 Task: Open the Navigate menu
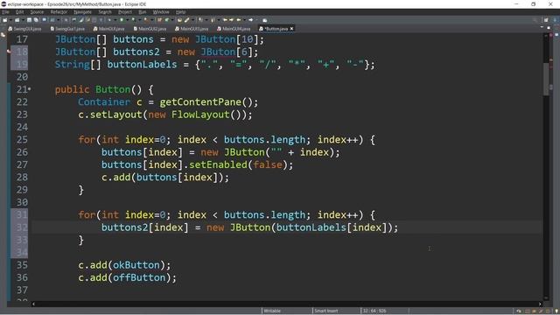coord(82,11)
